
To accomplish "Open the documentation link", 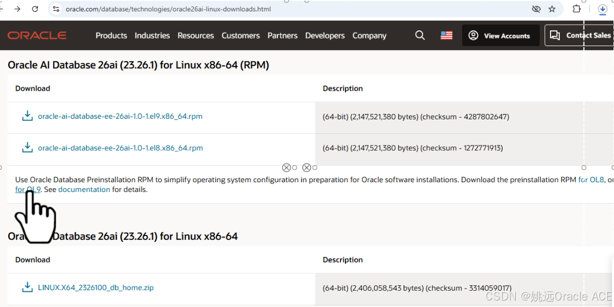I will 84,189.
